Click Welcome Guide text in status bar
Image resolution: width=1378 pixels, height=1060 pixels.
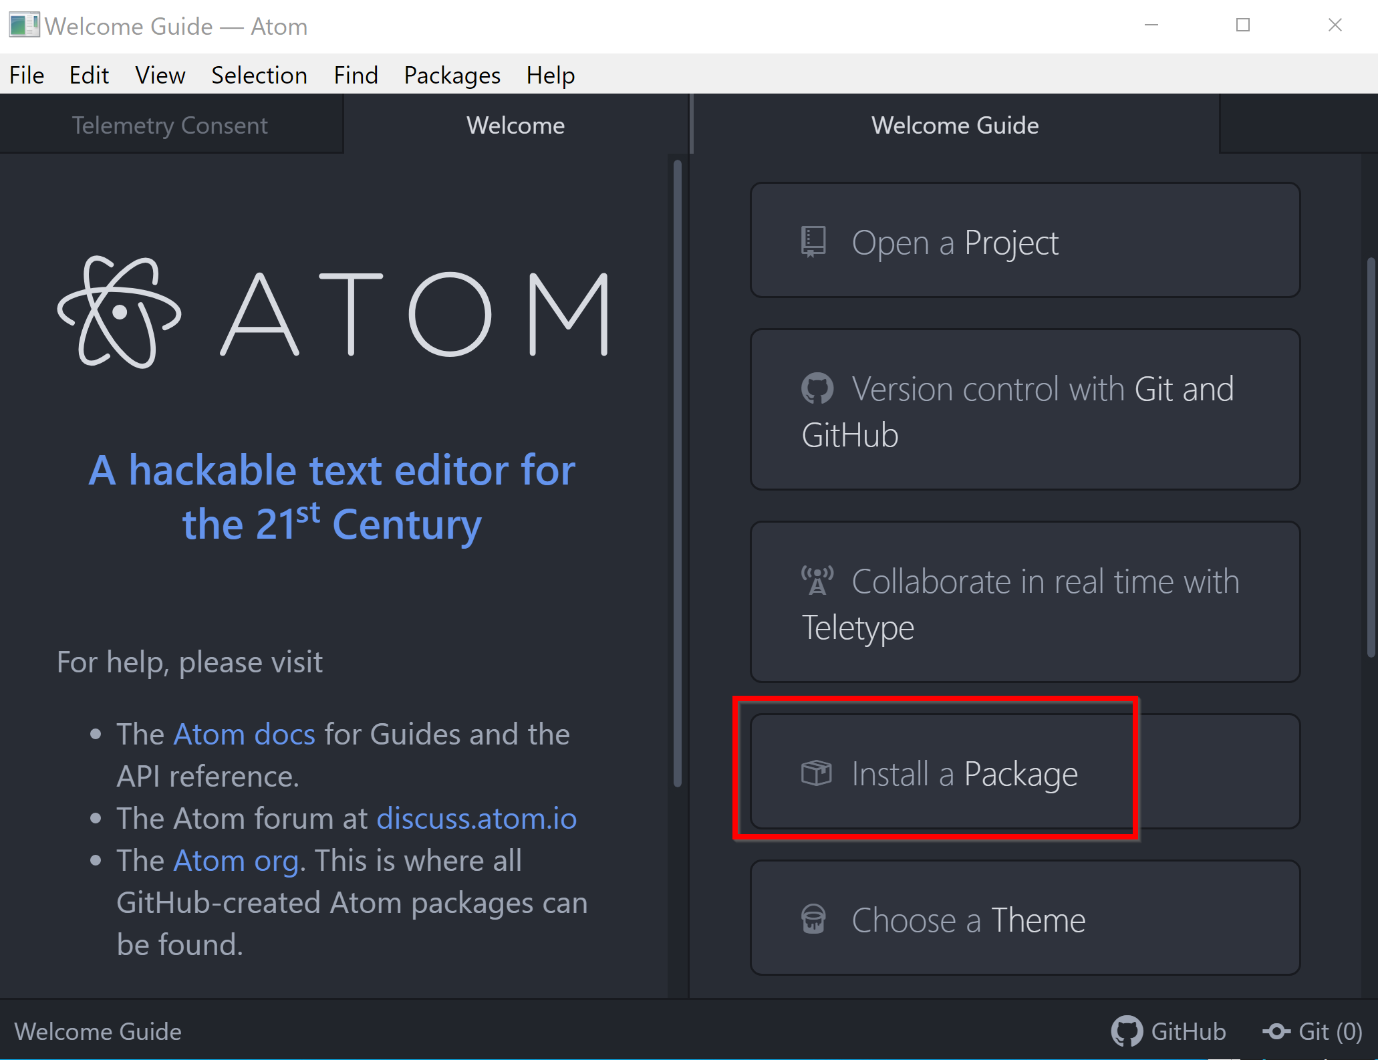(x=98, y=1031)
